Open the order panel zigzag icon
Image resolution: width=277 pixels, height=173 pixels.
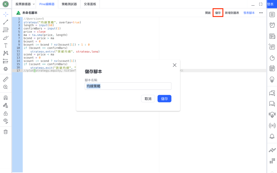(272, 150)
